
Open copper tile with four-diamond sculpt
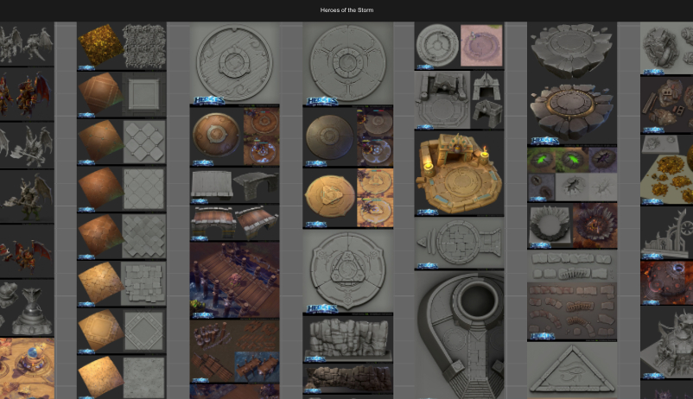(x=122, y=142)
